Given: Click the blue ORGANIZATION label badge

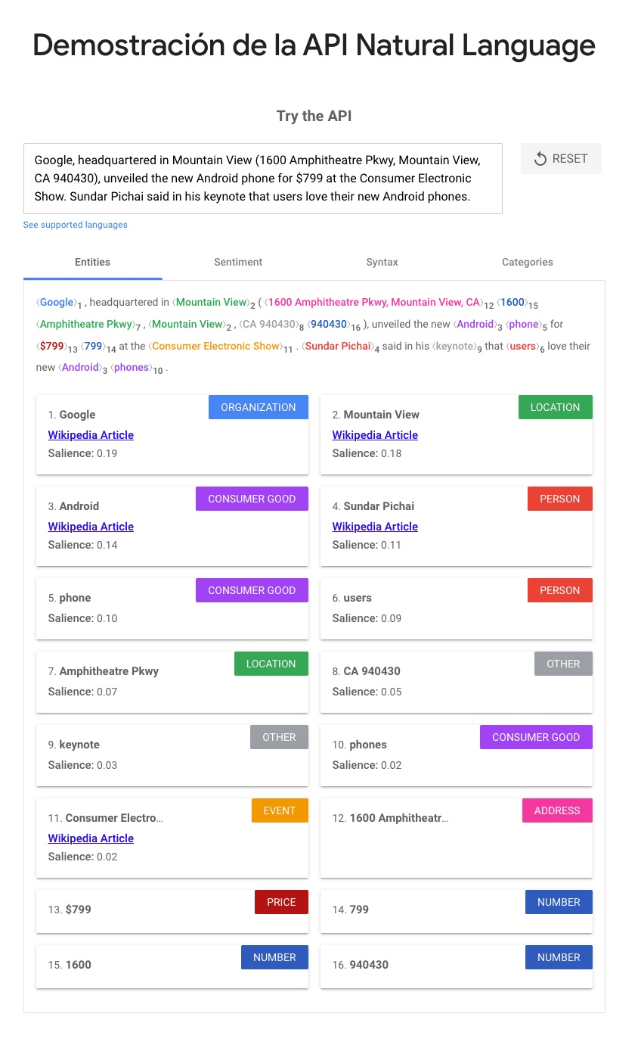Looking at the screenshot, I should (x=258, y=407).
